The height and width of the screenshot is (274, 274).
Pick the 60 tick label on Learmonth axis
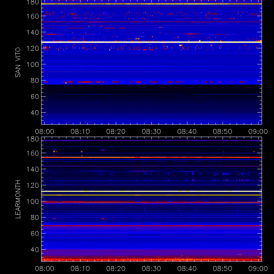pos(35,234)
